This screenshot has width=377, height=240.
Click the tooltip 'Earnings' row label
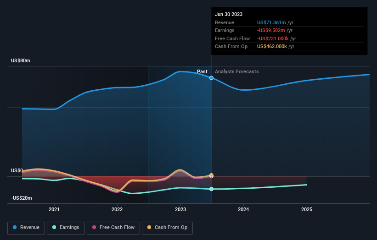click(x=225, y=30)
